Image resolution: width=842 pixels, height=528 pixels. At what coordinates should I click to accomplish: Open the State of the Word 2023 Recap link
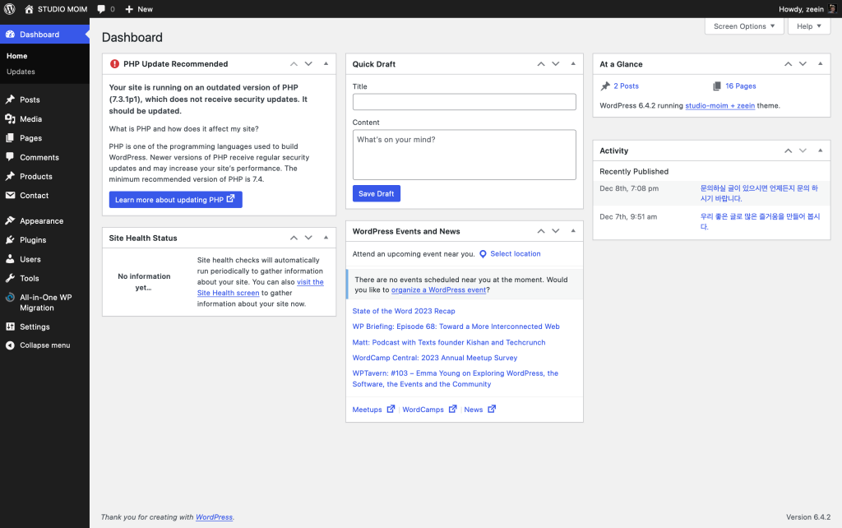click(x=403, y=311)
